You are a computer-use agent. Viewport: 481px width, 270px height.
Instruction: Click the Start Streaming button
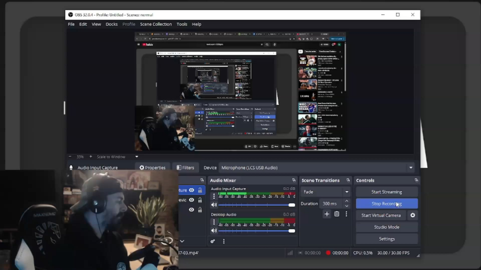click(x=386, y=192)
